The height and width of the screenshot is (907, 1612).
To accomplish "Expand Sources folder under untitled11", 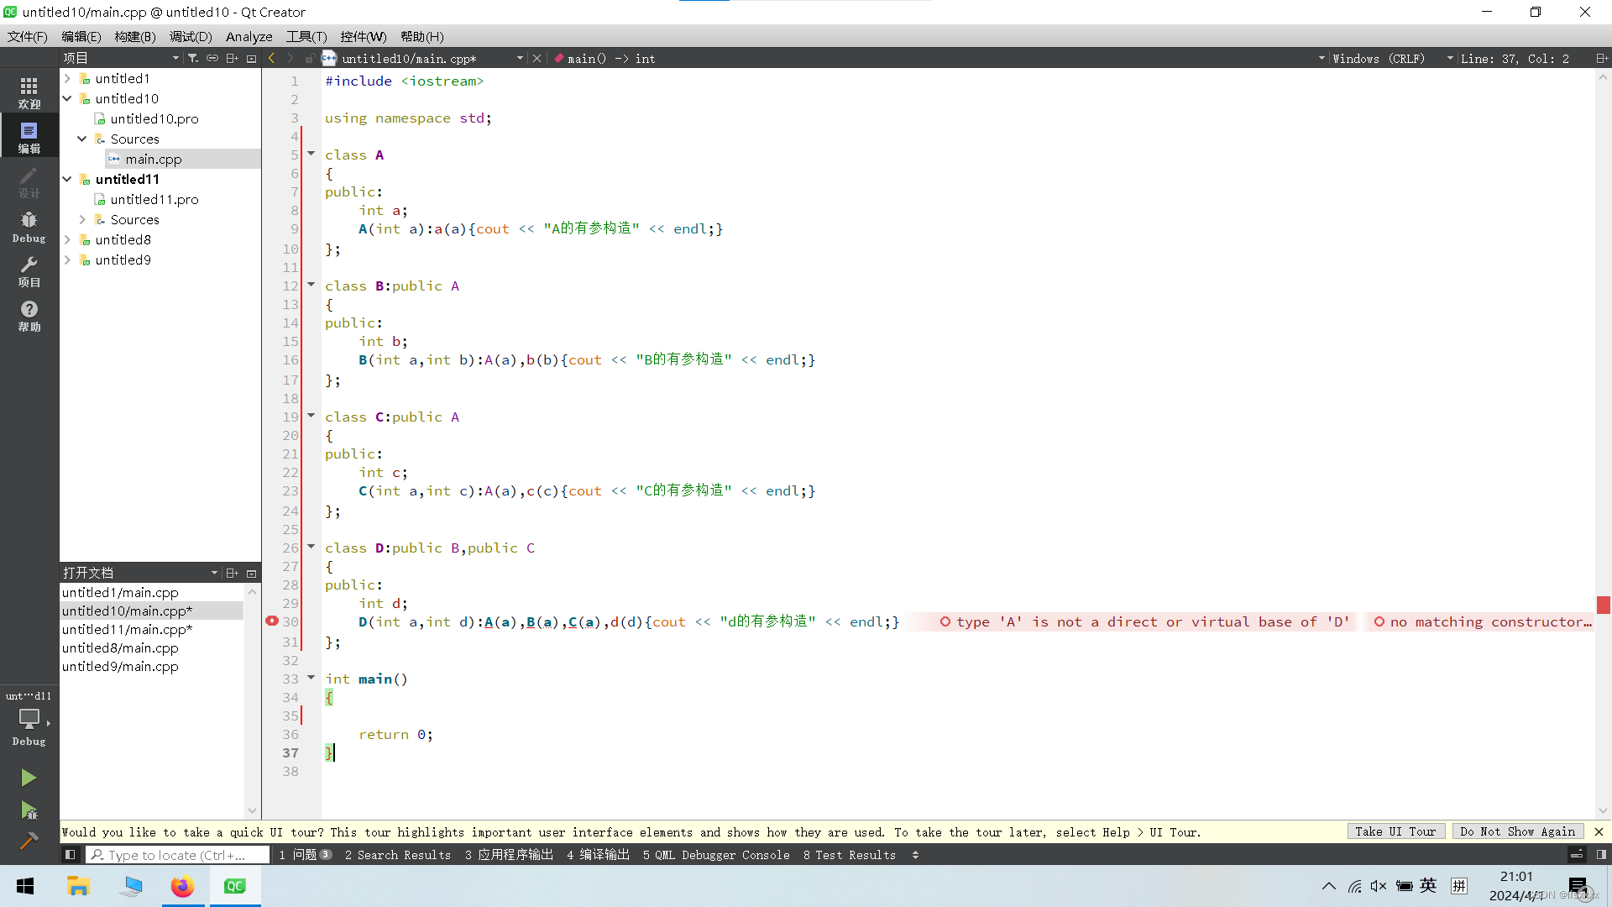I will coord(82,219).
